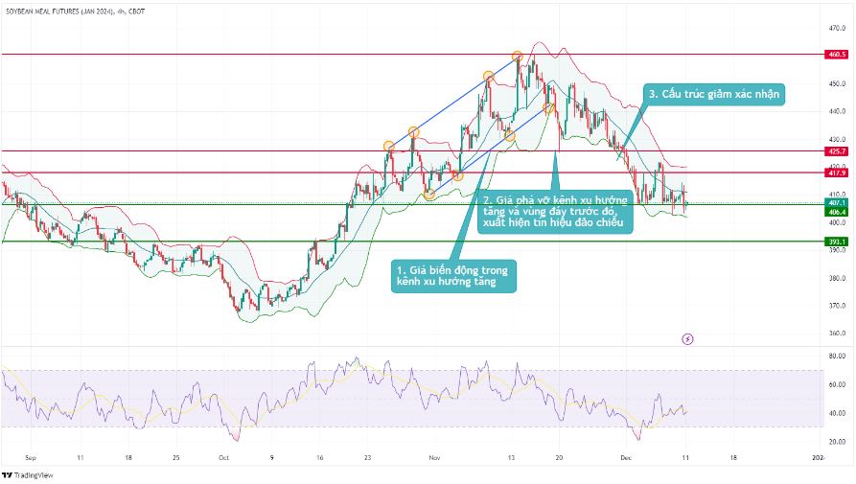The width and height of the screenshot is (856, 484).
Task: Click the red 425.7 price label
Action: pyautogui.click(x=836, y=151)
